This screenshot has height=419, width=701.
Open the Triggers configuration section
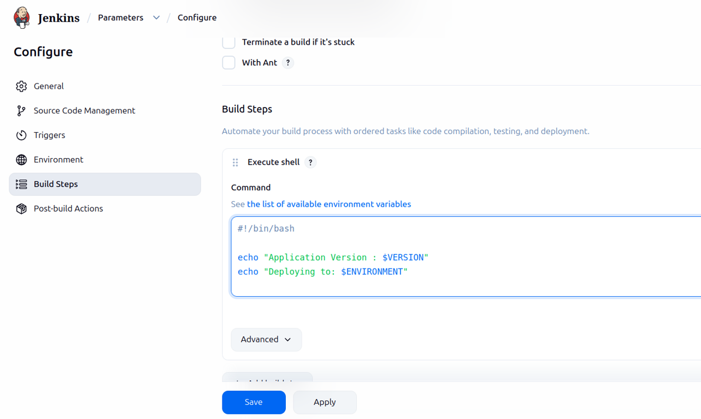[49, 135]
